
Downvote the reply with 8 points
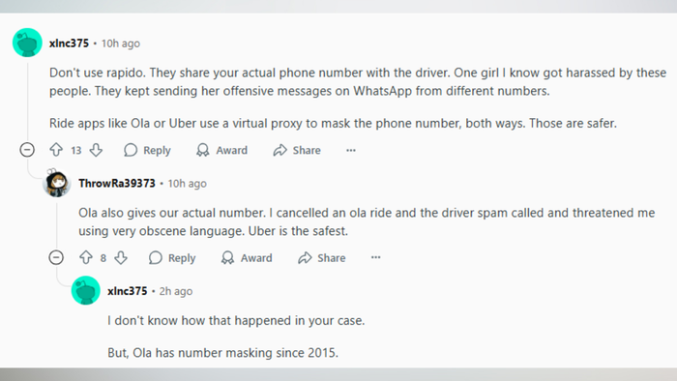[x=121, y=257]
